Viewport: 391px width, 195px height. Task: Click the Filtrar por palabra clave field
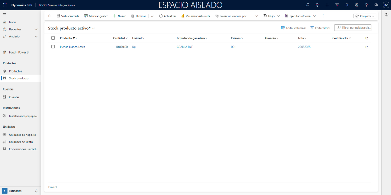tap(356, 28)
